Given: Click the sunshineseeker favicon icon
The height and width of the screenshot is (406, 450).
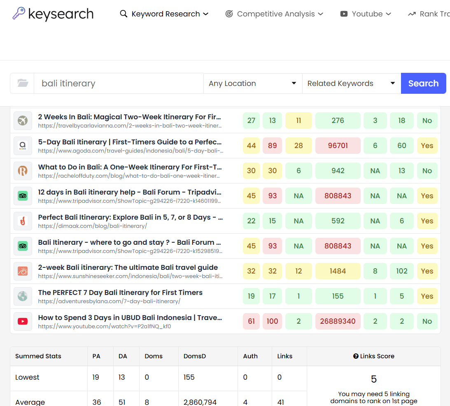Looking at the screenshot, I should [23, 271].
